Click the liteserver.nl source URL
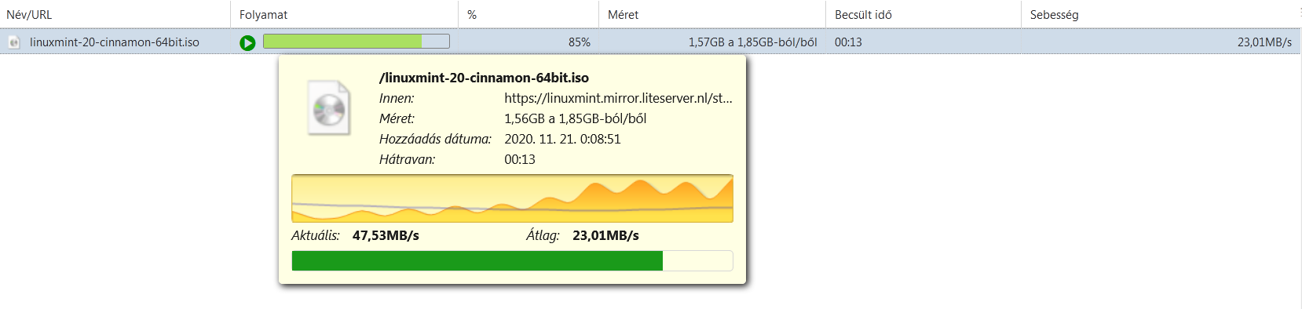 (618, 98)
